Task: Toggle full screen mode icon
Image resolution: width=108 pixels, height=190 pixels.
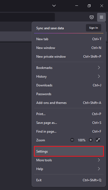Action: (x=98, y=140)
